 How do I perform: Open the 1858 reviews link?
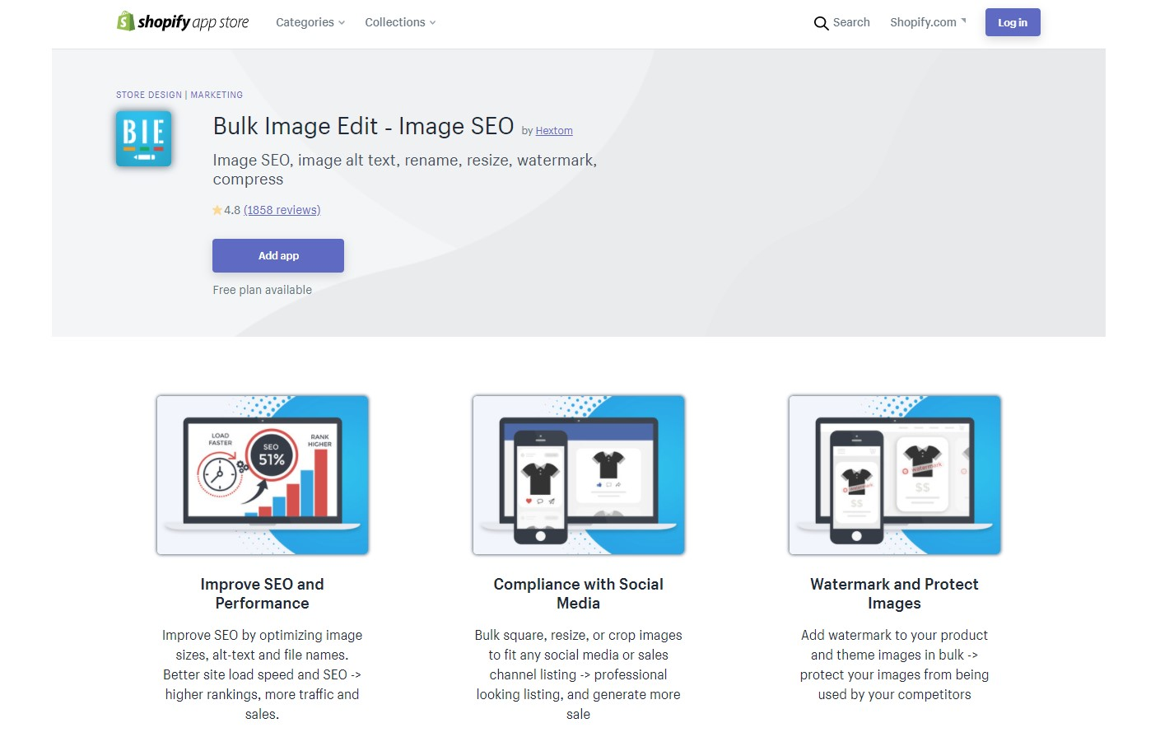[x=282, y=210]
